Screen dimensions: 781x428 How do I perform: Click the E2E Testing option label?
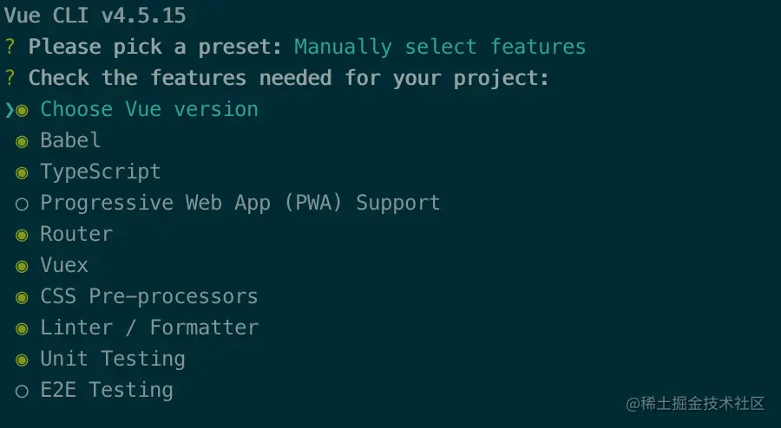pyautogui.click(x=107, y=390)
